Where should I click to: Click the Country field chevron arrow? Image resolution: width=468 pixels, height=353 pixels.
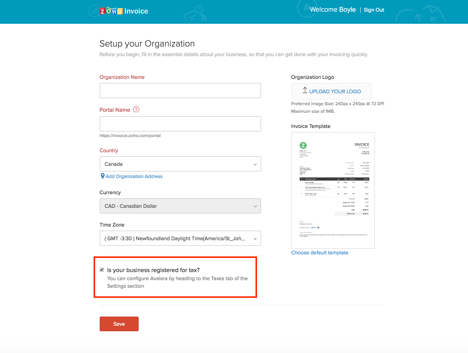[254, 164]
